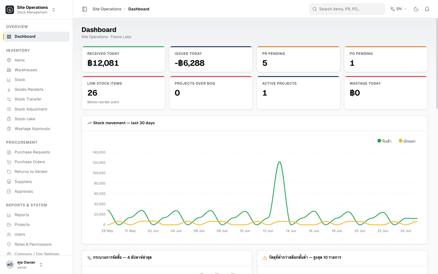Open the Stock page
The image size is (438, 274).
(x=36, y=80)
